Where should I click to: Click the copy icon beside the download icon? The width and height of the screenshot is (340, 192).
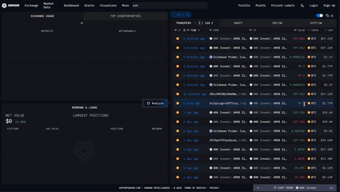[327, 15]
